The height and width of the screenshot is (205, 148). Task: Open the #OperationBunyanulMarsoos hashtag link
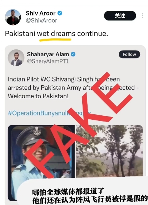pos(49,113)
